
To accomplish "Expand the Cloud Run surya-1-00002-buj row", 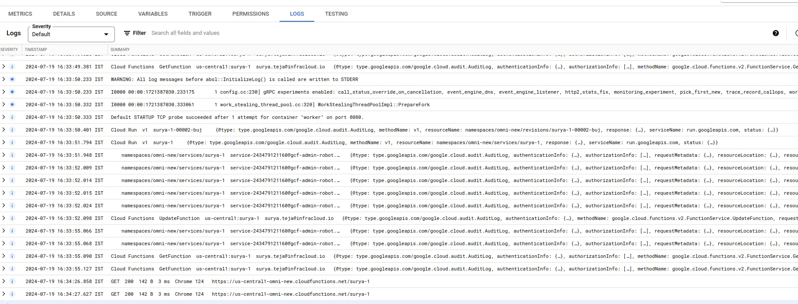I will (3, 130).
